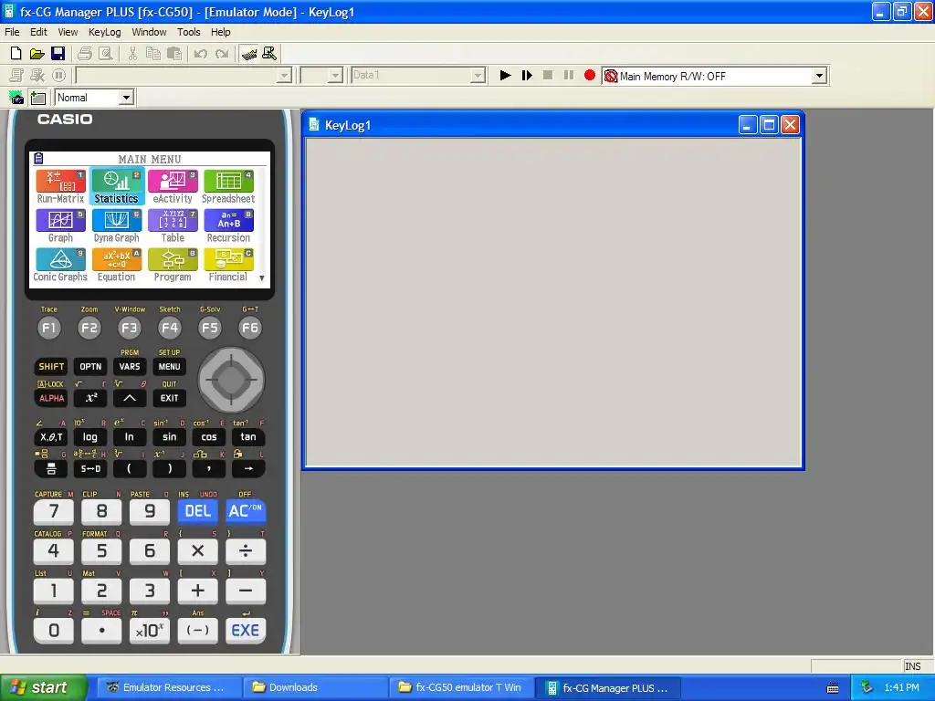935x701 pixels.
Task: Click the EXE calculator key
Action: (245, 631)
